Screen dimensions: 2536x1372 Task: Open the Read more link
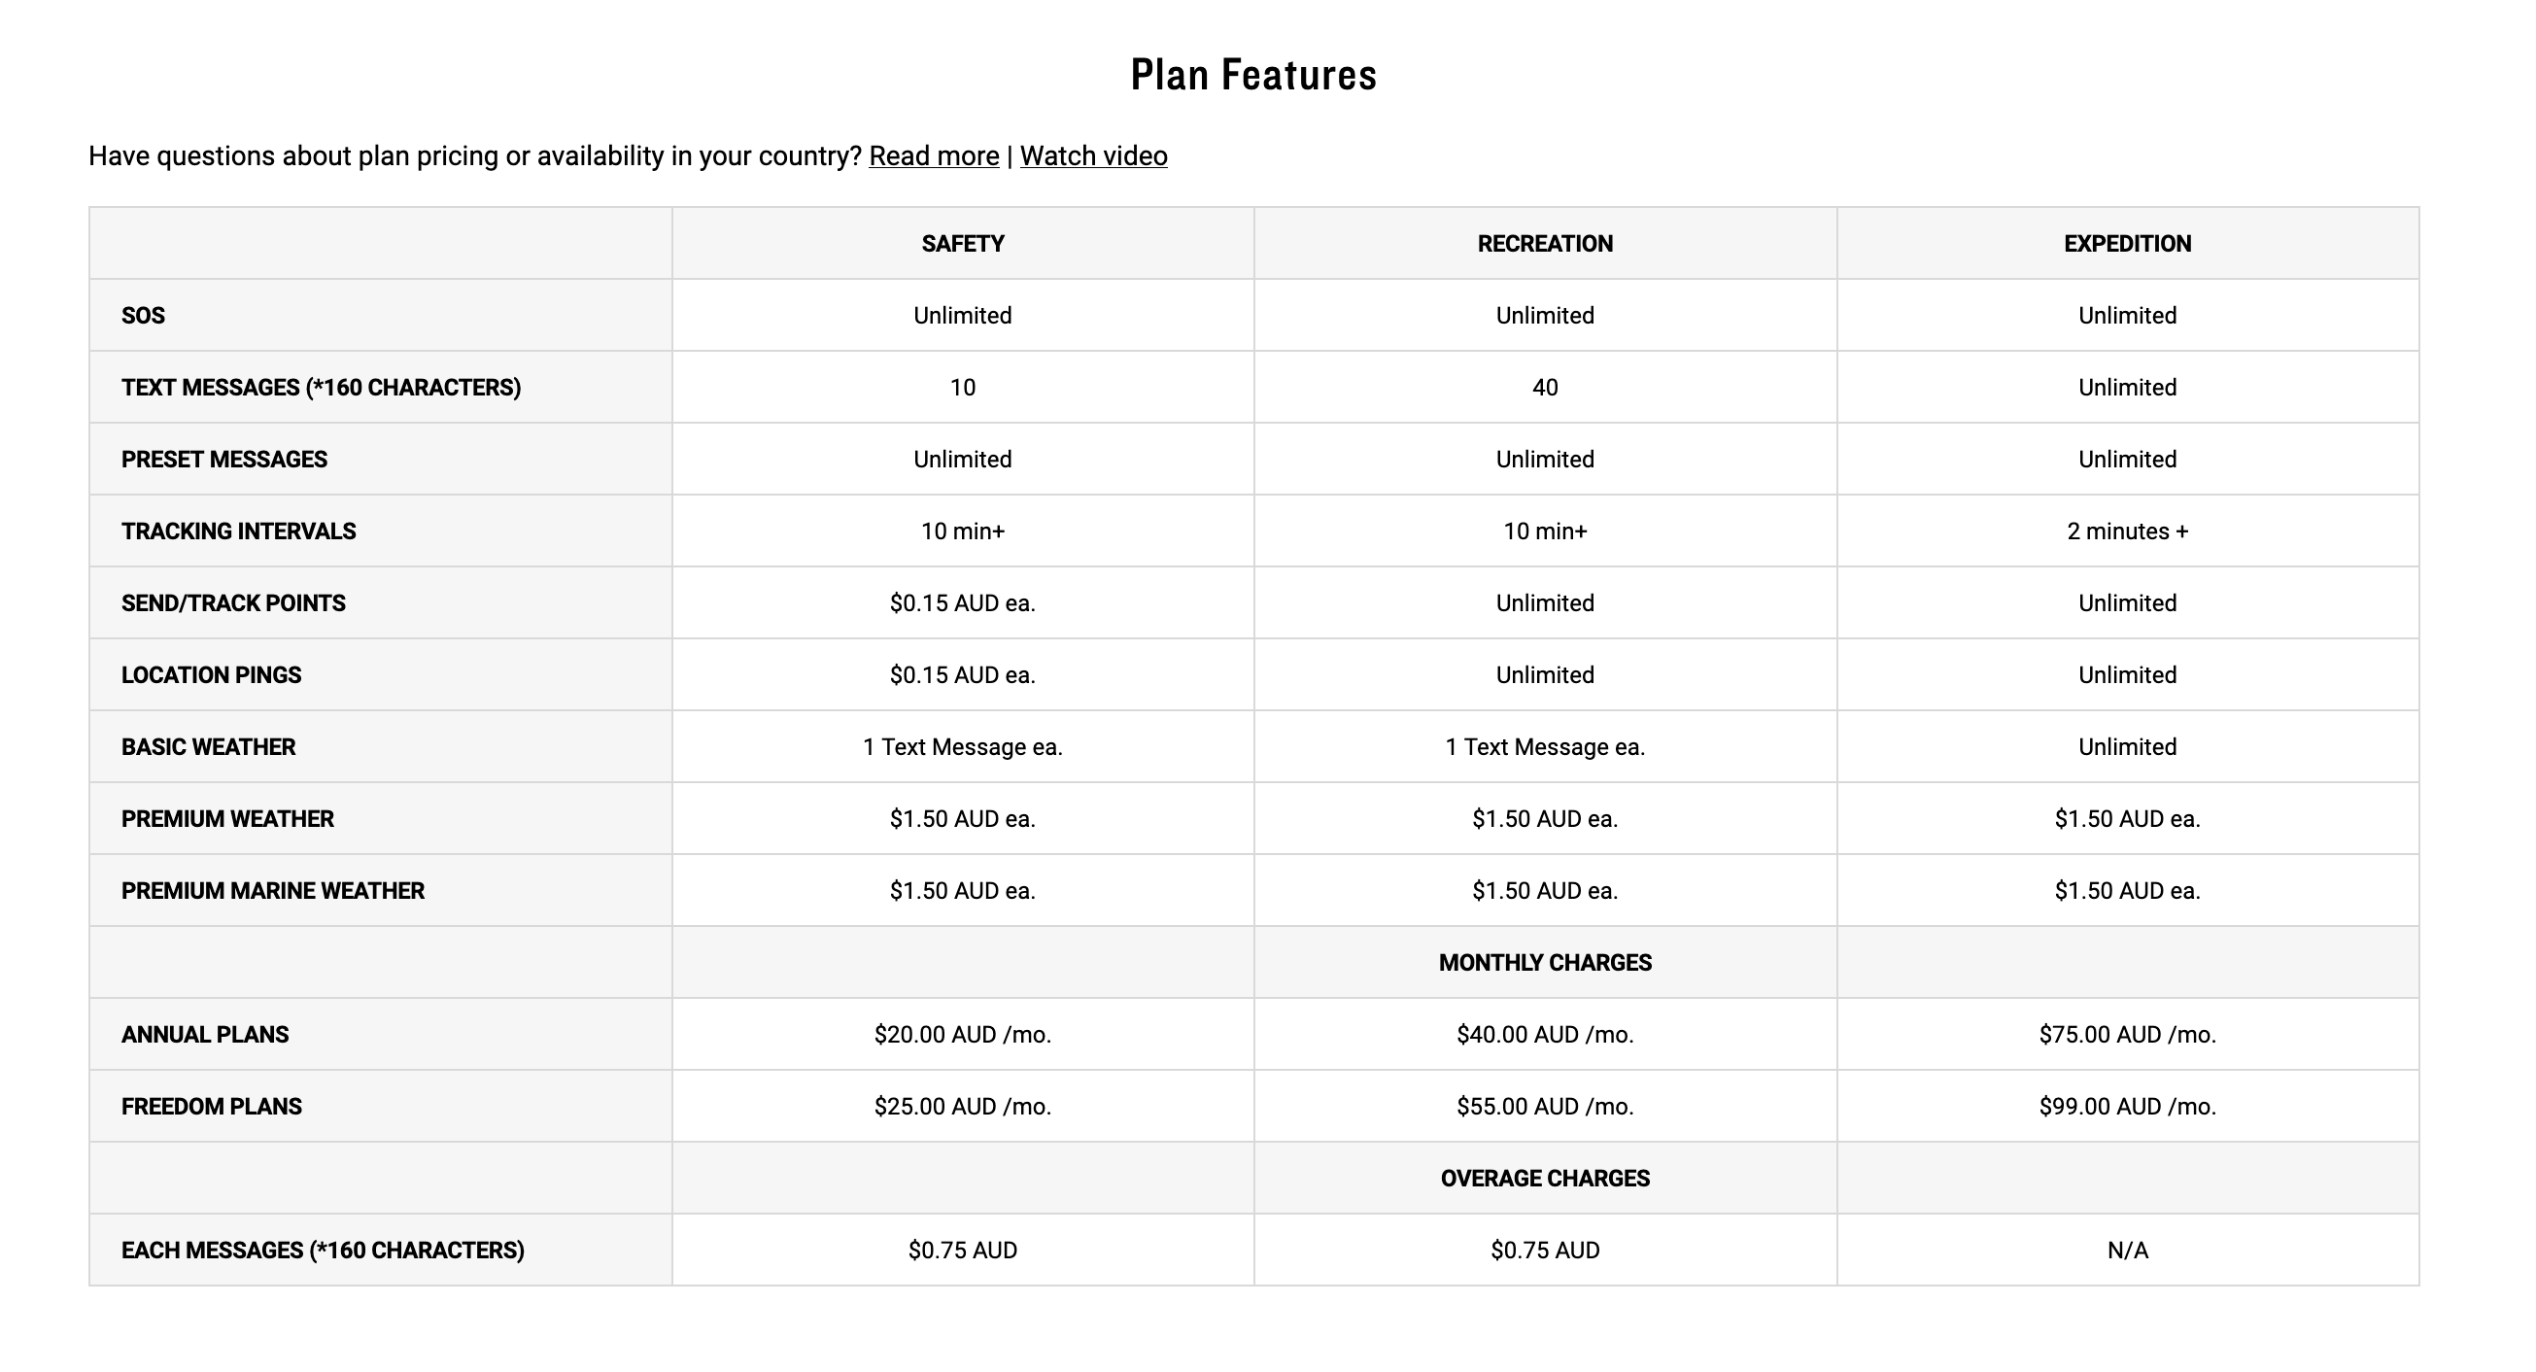point(934,155)
